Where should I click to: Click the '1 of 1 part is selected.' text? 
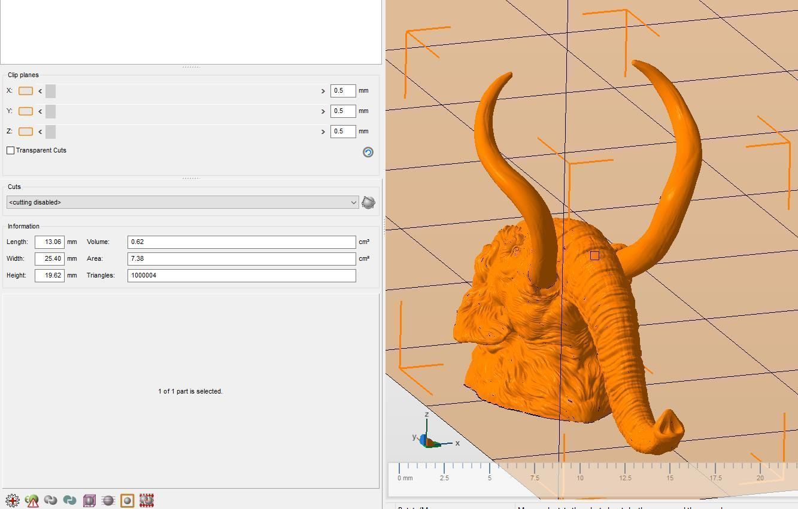(x=190, y=391)
